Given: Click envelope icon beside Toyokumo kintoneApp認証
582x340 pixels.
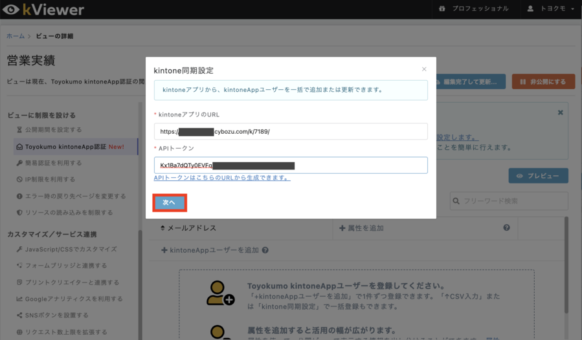Looking at the screenshot, I should coord(19,147).
